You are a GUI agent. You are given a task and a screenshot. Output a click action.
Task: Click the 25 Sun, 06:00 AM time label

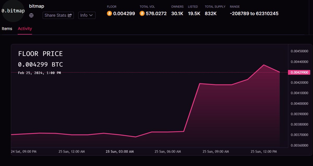pyautogui.click(x=168, y=151)
